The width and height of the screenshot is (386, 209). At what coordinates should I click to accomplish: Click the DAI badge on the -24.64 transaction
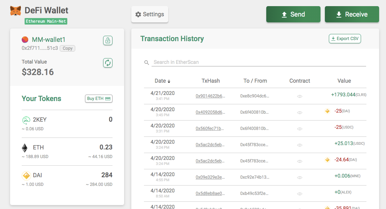click(327, 160)
